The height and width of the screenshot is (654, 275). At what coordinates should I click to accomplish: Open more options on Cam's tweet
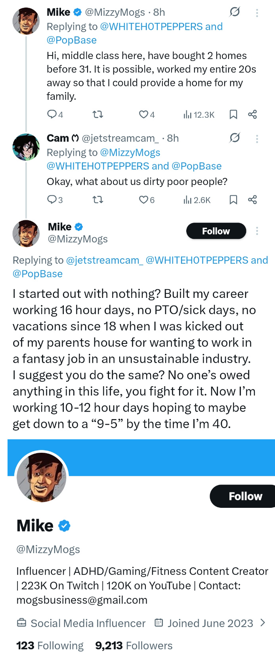click(x=257, y=139)
